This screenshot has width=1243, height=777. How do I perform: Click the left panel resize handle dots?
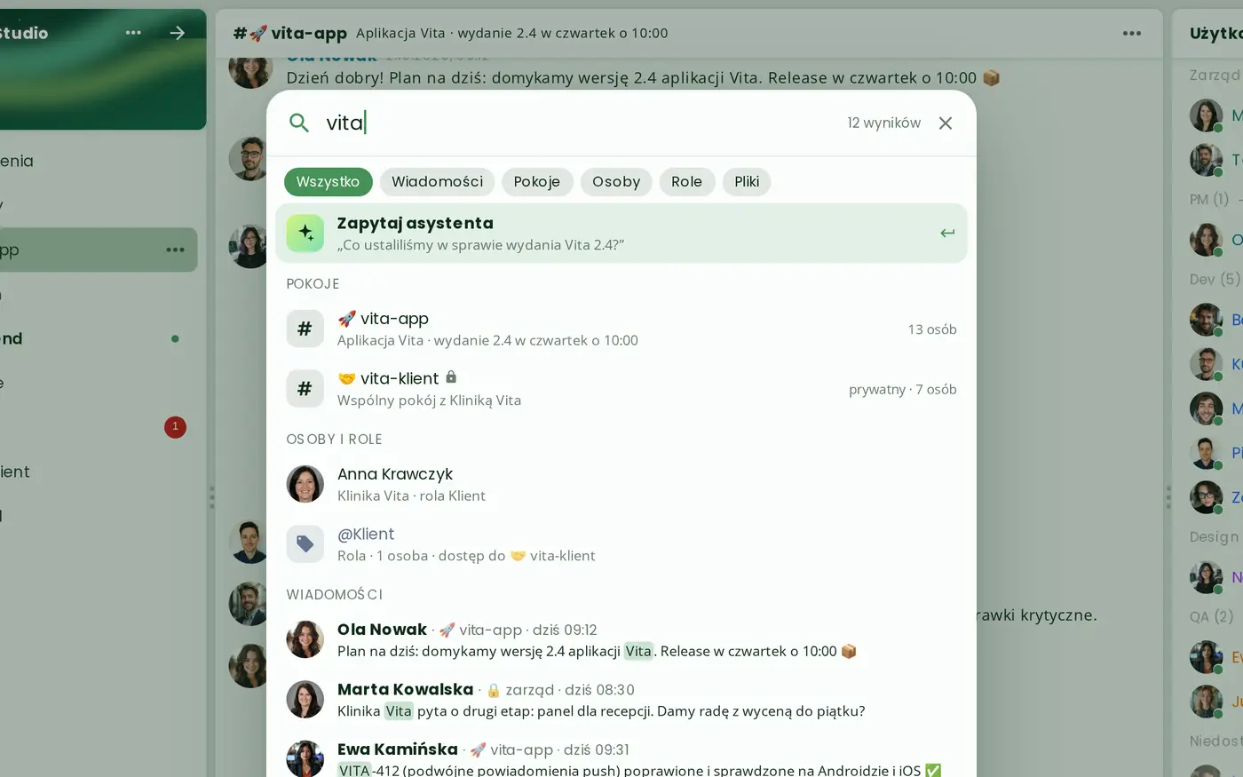[x=211, y=497]
